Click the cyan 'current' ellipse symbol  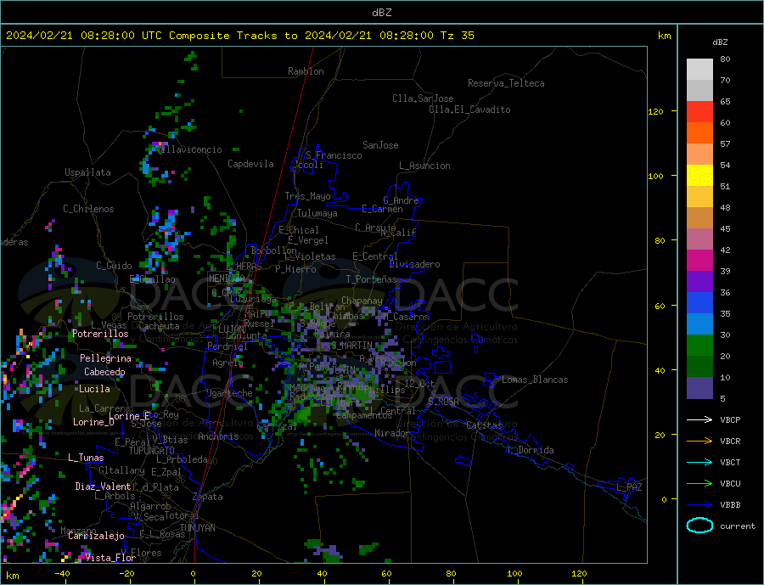(699, 526)
